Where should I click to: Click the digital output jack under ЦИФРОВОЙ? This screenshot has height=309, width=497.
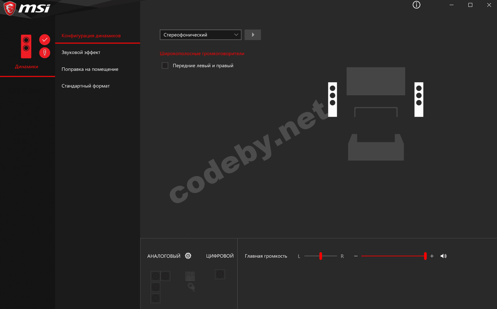coord(220,274)
